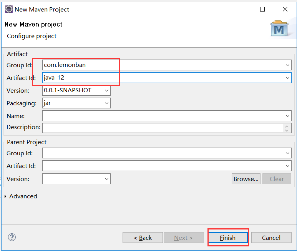Open the Parent Project Version dropdown
The image size is (297, 251).
point(106,179)
